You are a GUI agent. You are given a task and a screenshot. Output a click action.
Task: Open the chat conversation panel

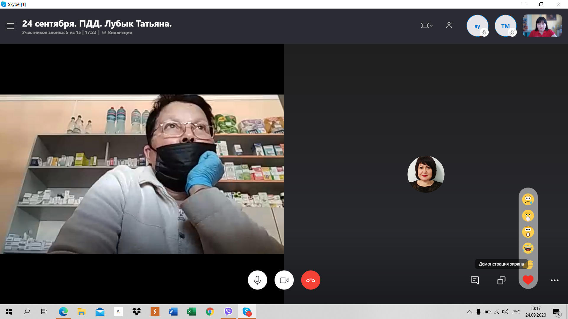tap(475, 280)
